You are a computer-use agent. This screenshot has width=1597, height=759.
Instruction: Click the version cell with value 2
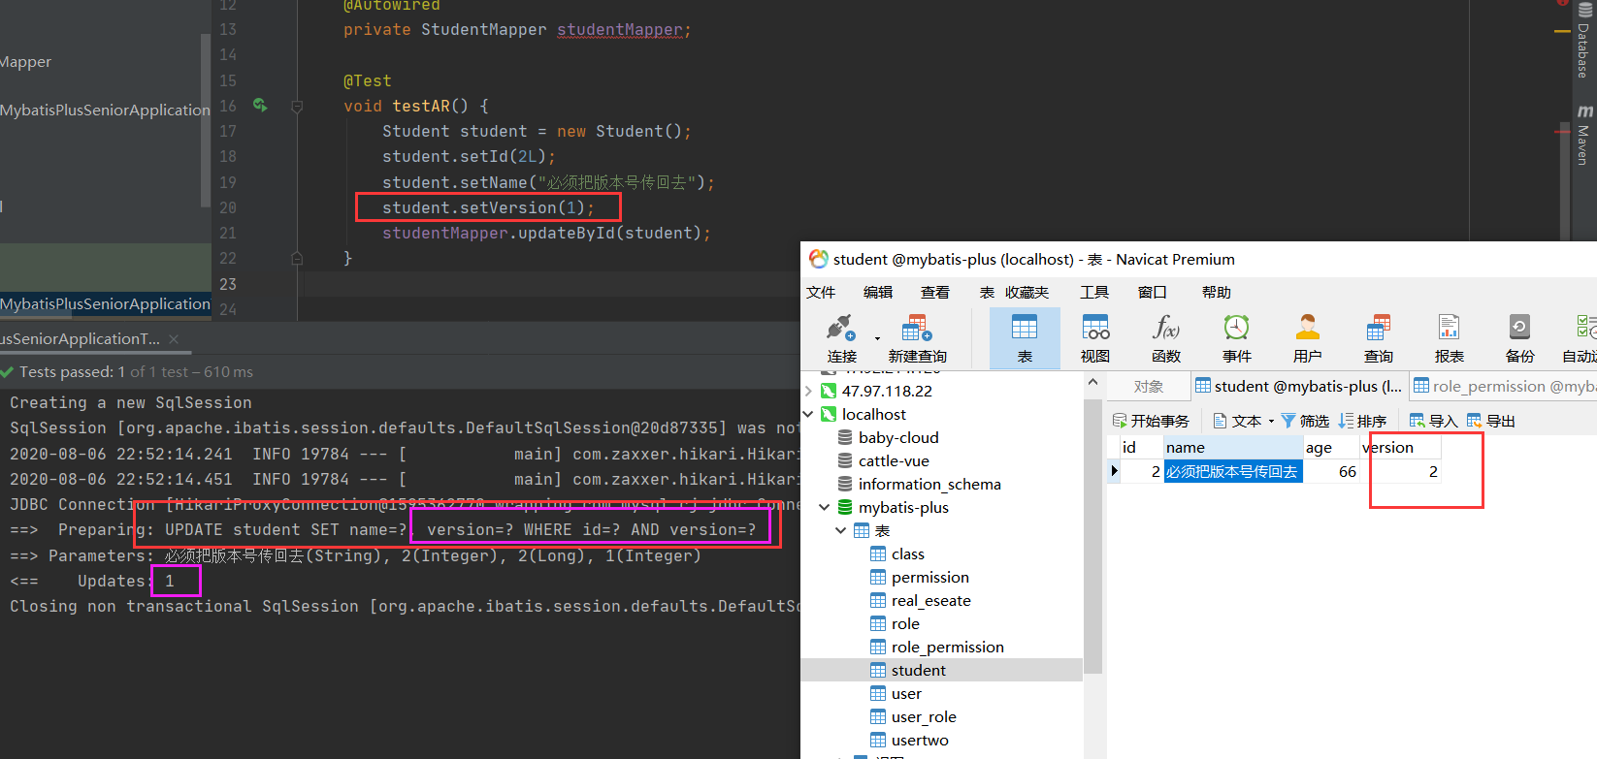click(x=1400, y=472)
